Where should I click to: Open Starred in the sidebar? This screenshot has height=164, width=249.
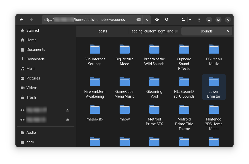click(x=46, y=30)
